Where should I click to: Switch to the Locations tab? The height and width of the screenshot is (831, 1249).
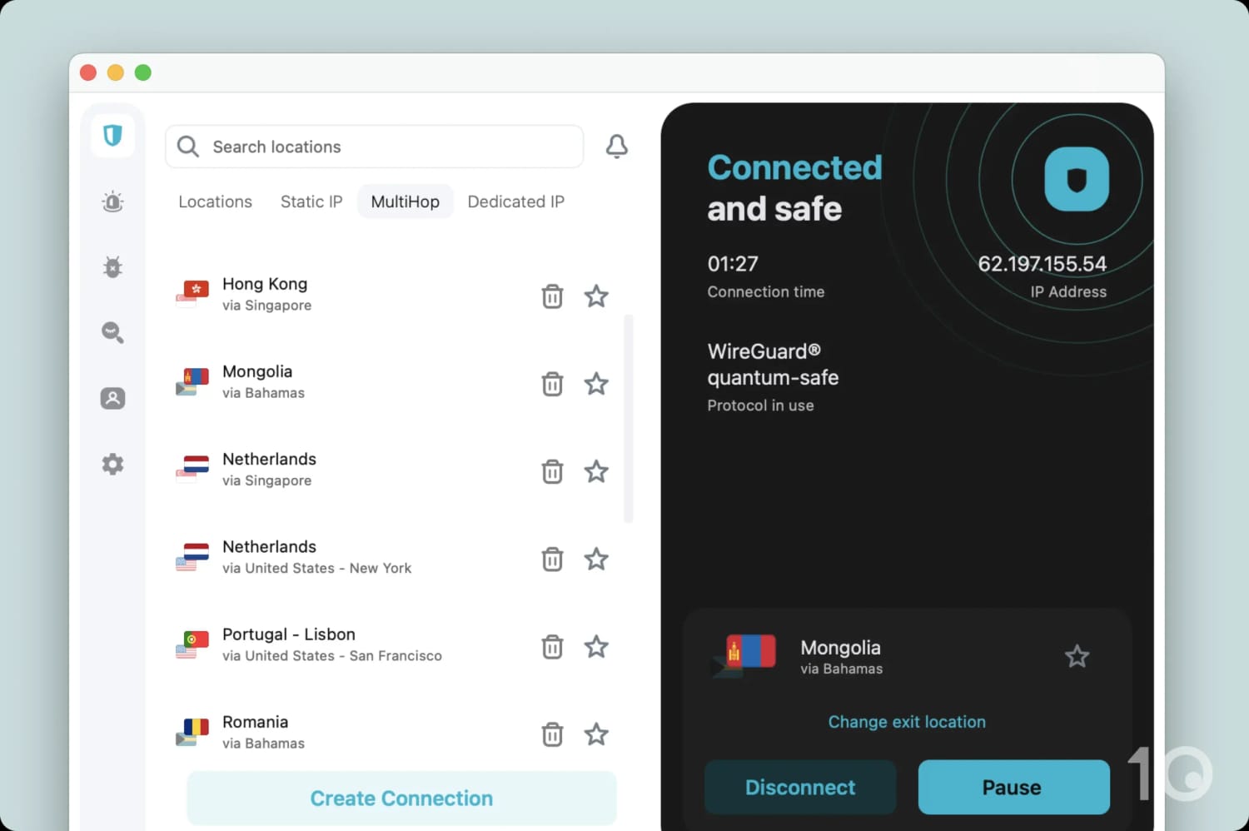click(x=215, y=202)
